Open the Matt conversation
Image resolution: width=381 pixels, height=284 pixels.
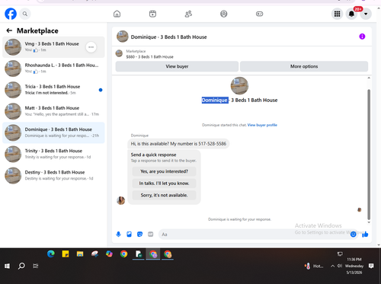tap(53, 111)
